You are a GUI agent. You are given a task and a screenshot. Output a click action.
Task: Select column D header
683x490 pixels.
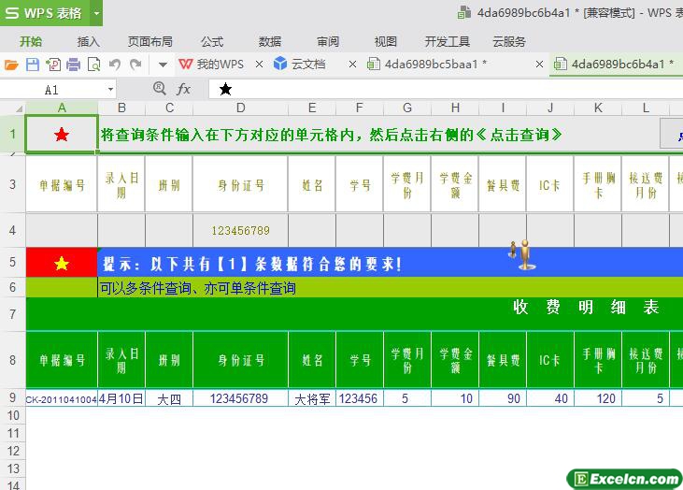tap(240, 108)
